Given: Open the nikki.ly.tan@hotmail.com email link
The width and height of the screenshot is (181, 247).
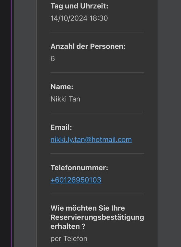Looking at the screenshot, I should click(91, 140).
